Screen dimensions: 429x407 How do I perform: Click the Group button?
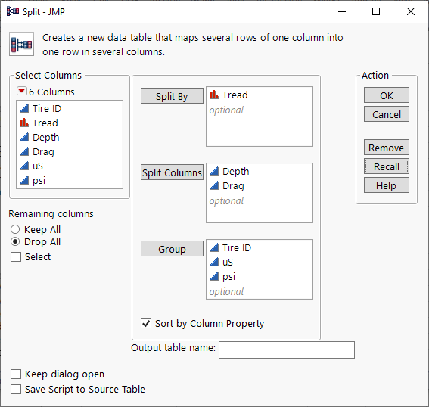[172, 249]
